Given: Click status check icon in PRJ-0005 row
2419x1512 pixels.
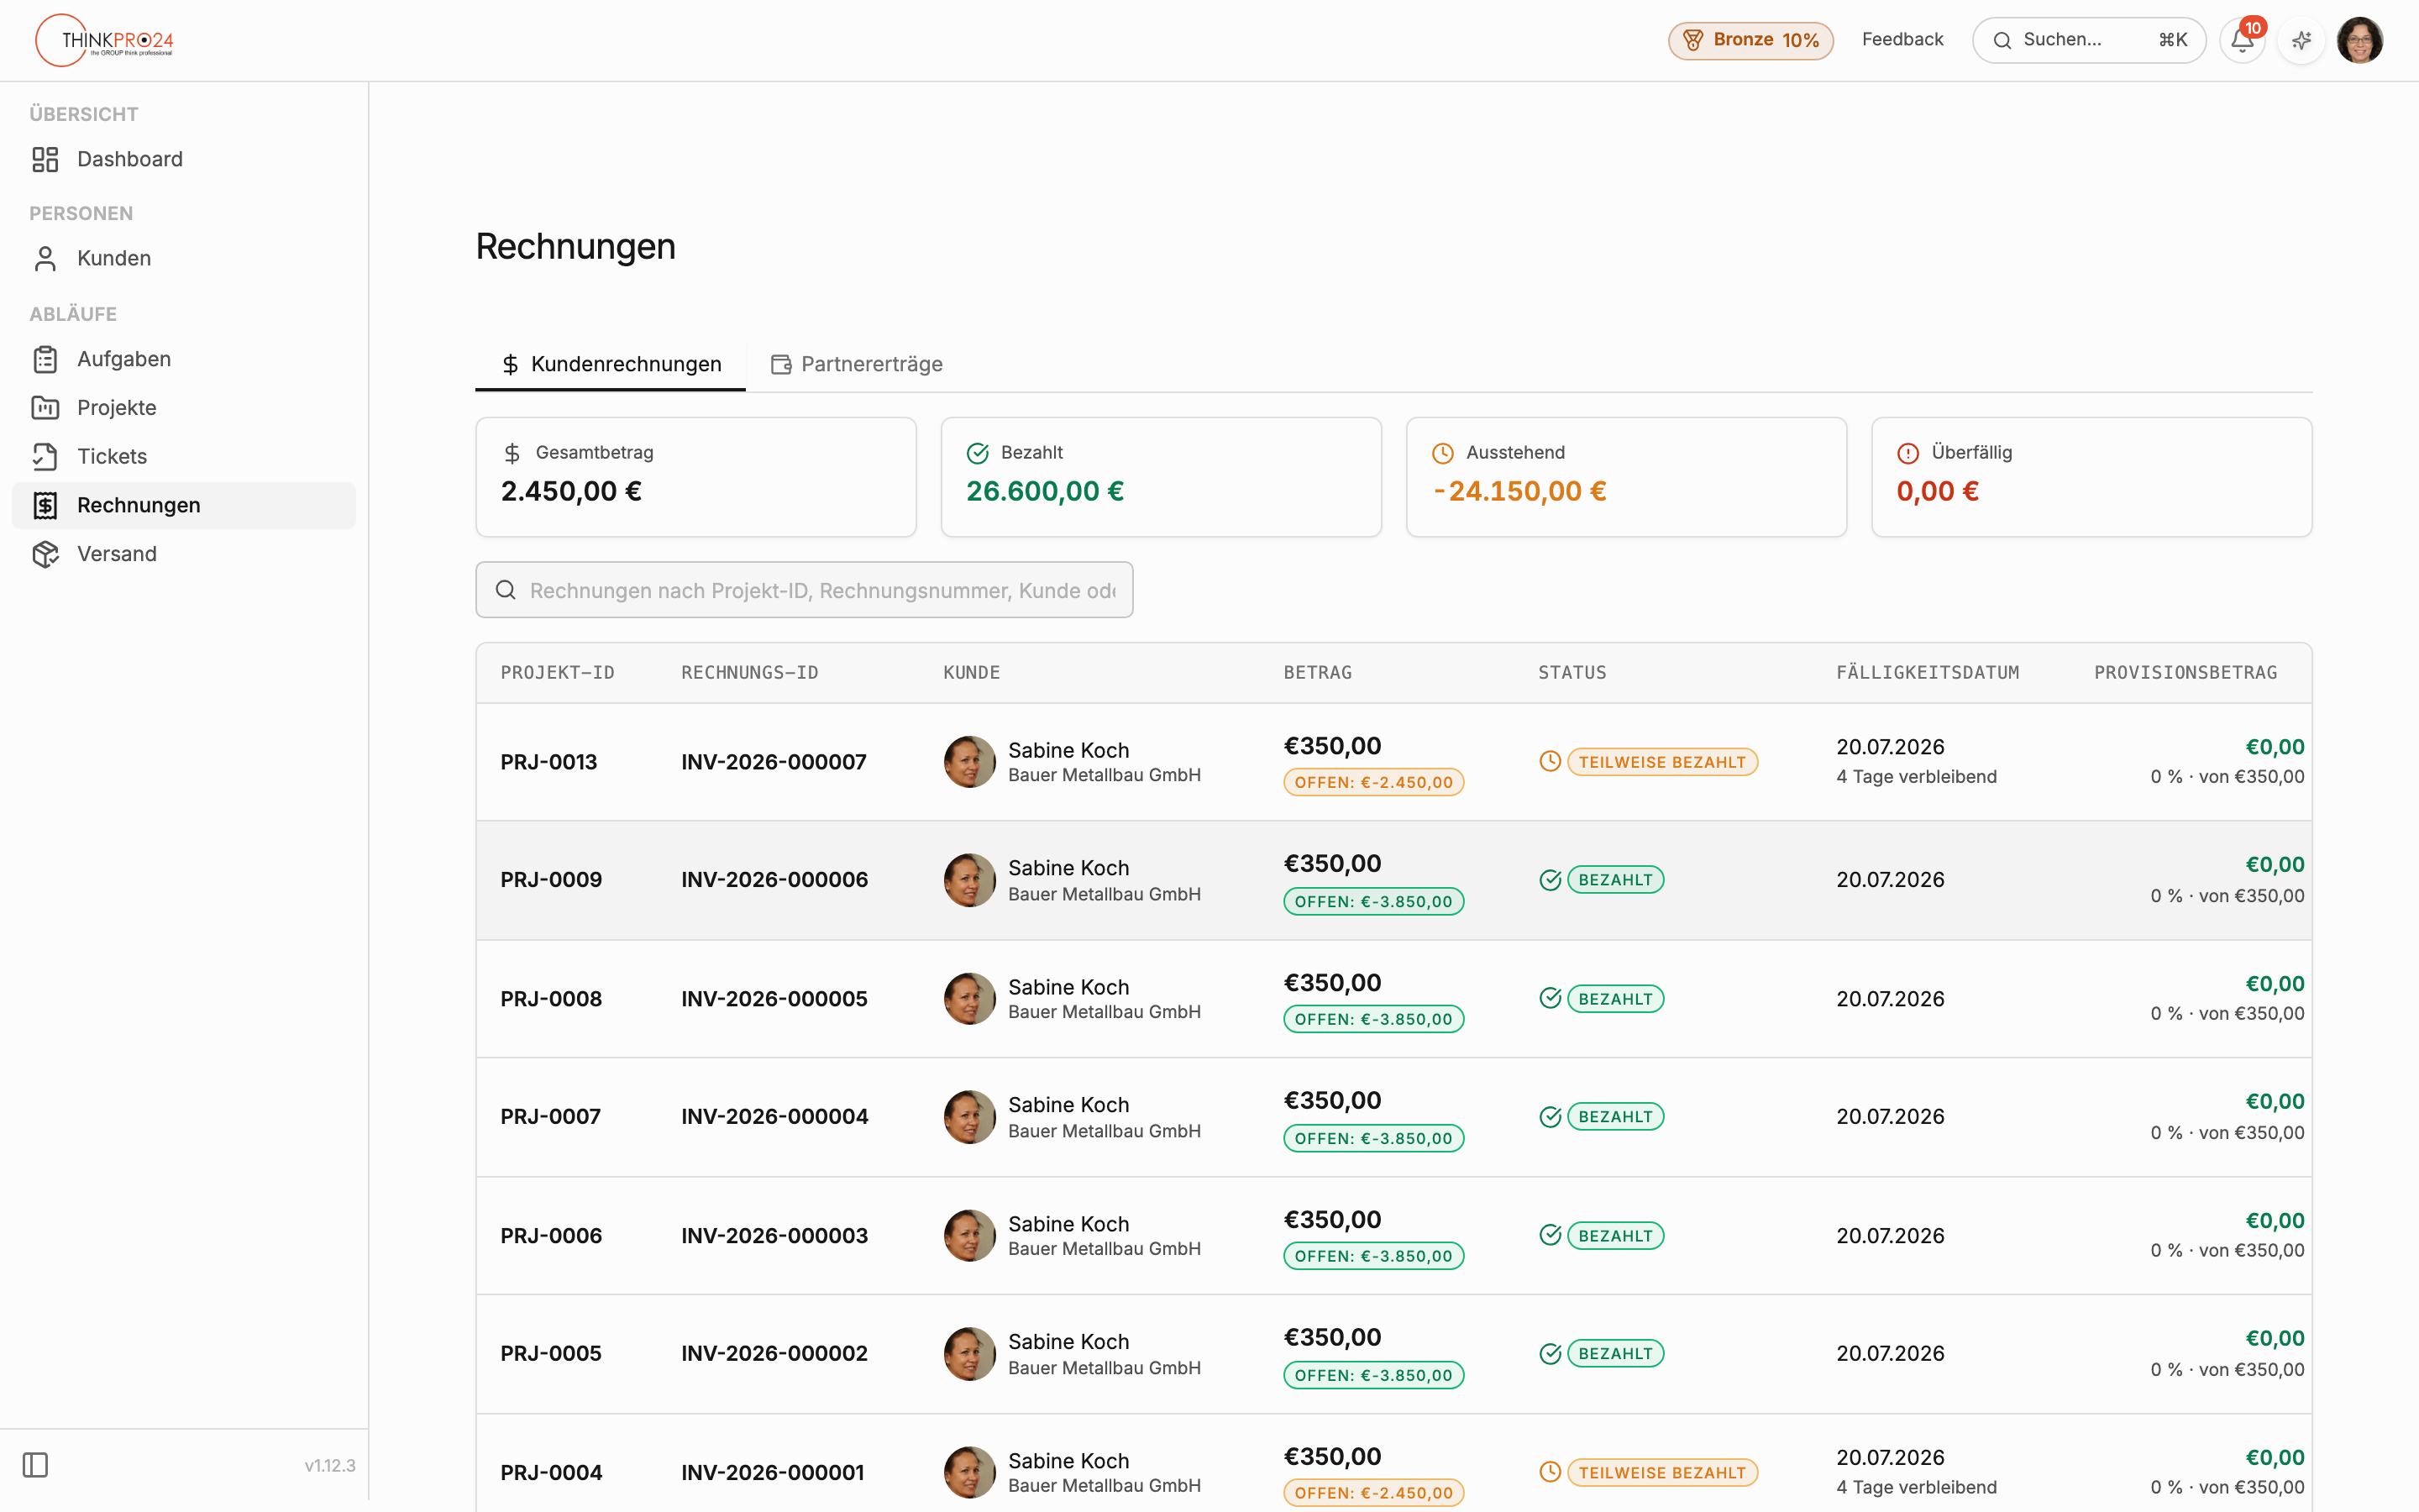Looking at the screenshot, I should tap(1551, 1354).
